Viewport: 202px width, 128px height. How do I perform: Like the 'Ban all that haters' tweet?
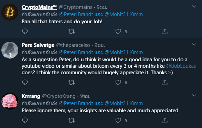point(118,31)
